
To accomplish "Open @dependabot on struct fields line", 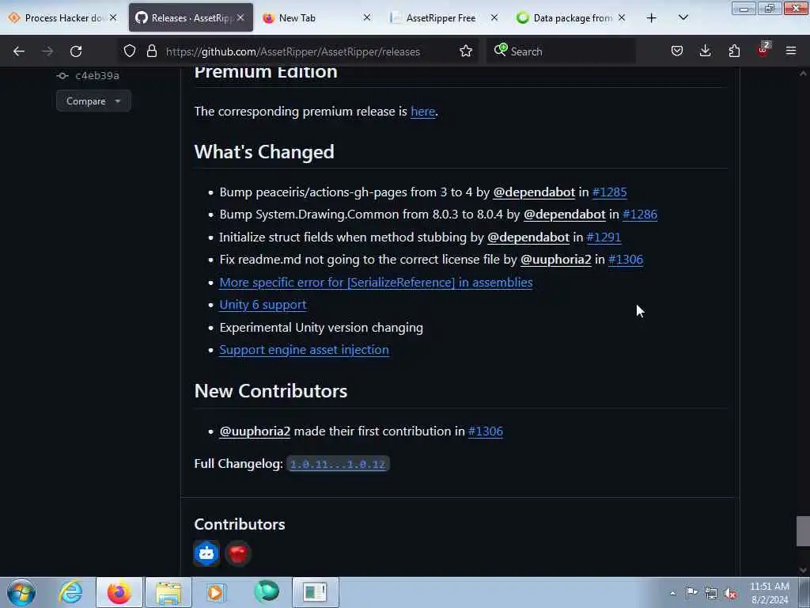I will point(528,237).
